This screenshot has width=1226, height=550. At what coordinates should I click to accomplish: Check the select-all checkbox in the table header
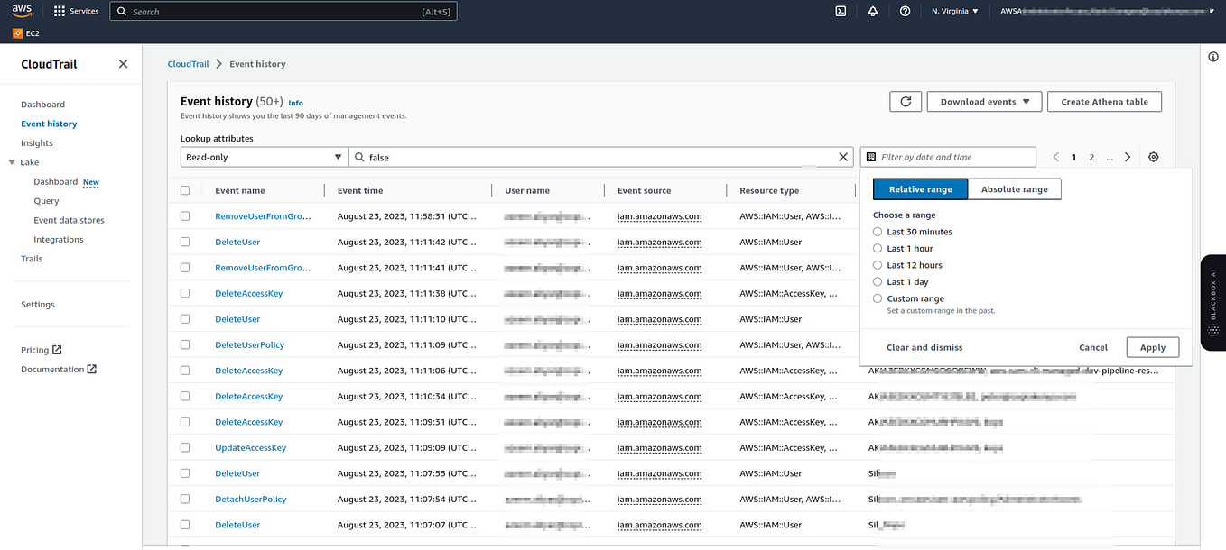pyautogui.click(x=185, y=190)
